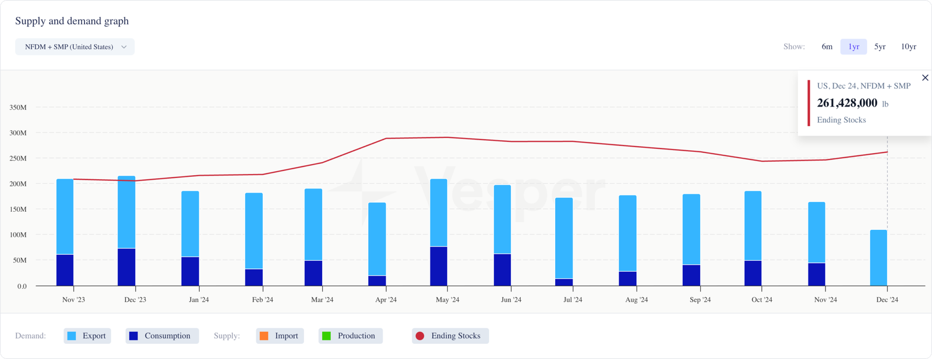Image resolution: width=932 pixels, height=359 pixels.
Task: Click the light blue Export color square
Action: (72, 336)
